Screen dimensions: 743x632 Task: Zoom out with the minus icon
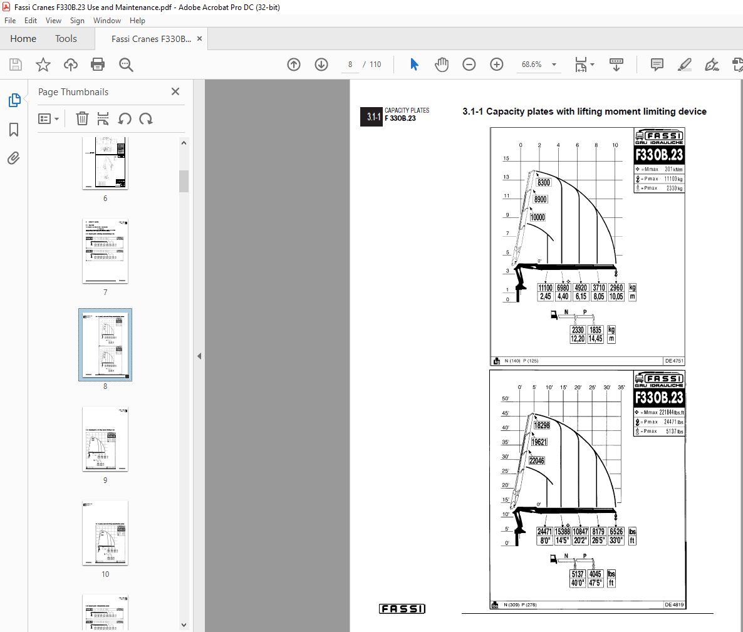469,65
